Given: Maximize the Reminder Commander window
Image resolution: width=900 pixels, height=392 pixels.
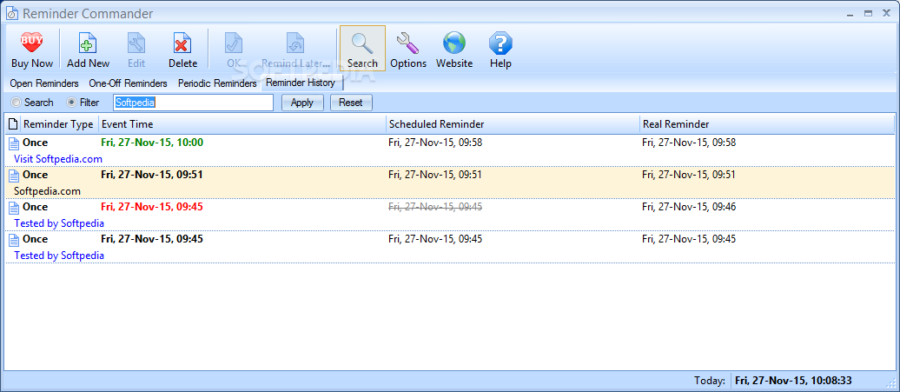Looking at the screenshot, I should pos(869,13).
